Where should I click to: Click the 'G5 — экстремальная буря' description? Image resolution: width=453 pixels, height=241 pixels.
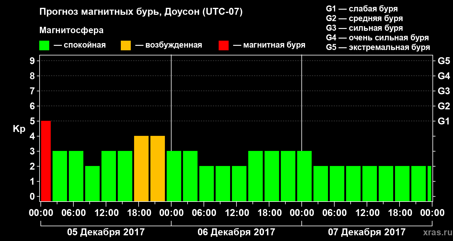pyautogui.click(x=378, y=47)
